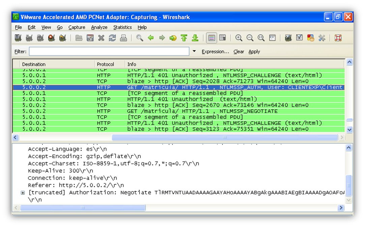Open the Help menu
The image size is (365, 227).
142,27
